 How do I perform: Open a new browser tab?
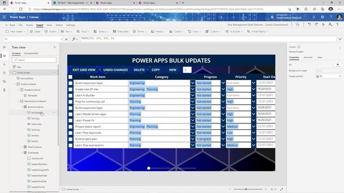pos(183,3)
